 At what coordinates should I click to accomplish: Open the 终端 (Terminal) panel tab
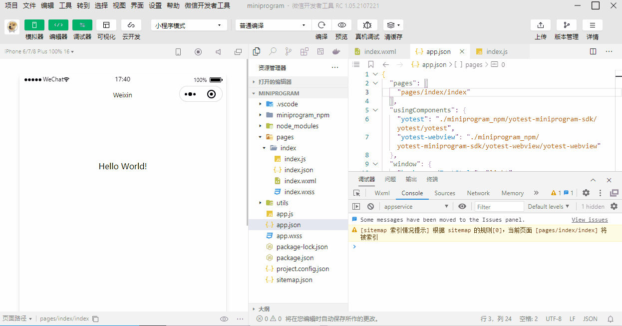pos(432,179)
